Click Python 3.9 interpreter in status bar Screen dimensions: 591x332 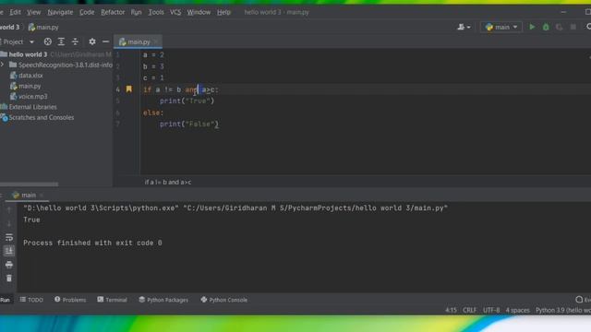tap(563, 310)
